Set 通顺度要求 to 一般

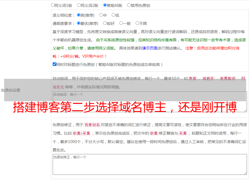point(121,23)
